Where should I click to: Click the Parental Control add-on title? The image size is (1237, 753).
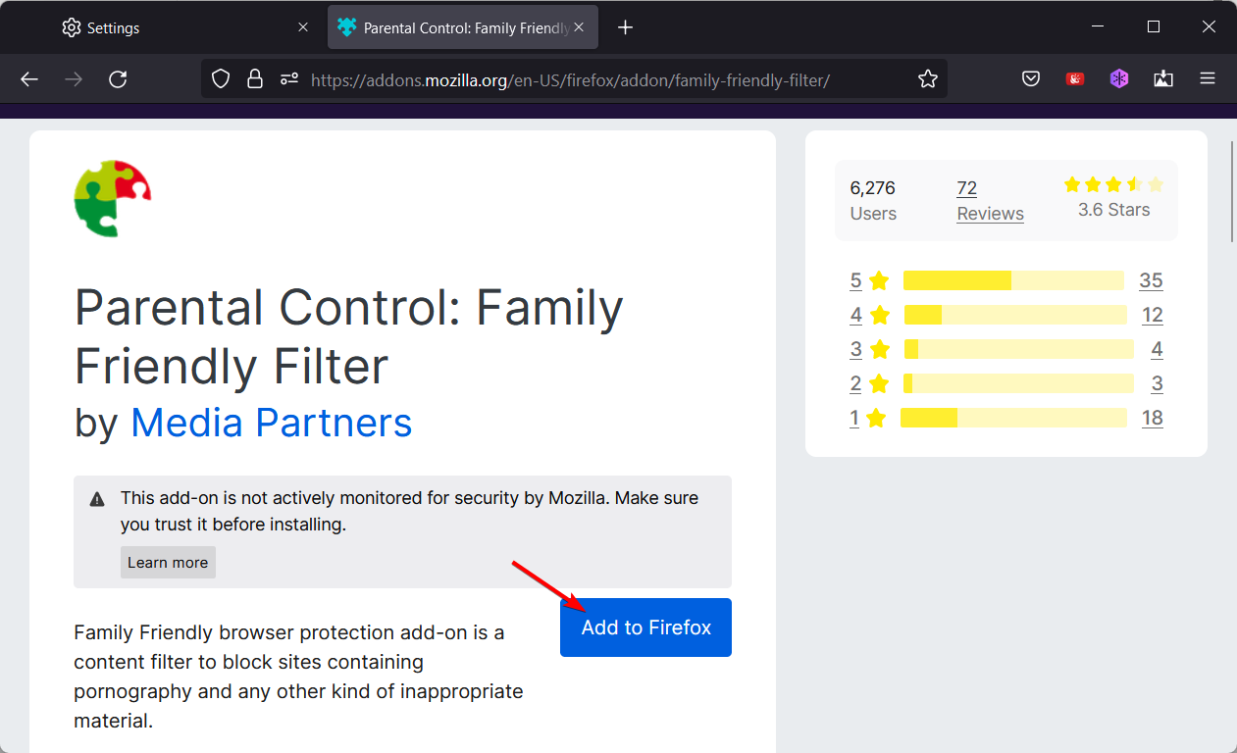point(349,336)
